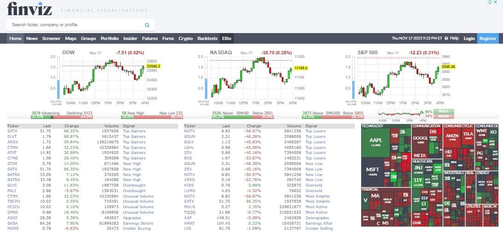Screen dimensions: 503x232
Task: Open the ATAT ticker link
Action: point(12,153)
